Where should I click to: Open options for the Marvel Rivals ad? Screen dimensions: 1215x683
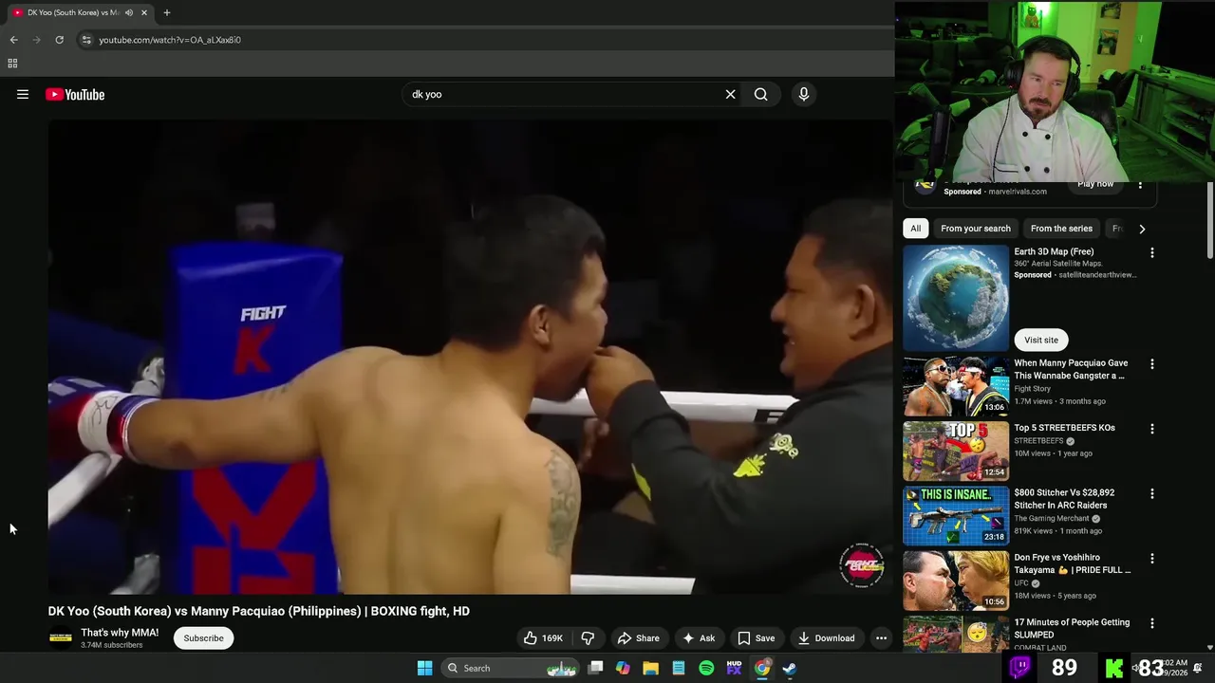coord(1141,185)
